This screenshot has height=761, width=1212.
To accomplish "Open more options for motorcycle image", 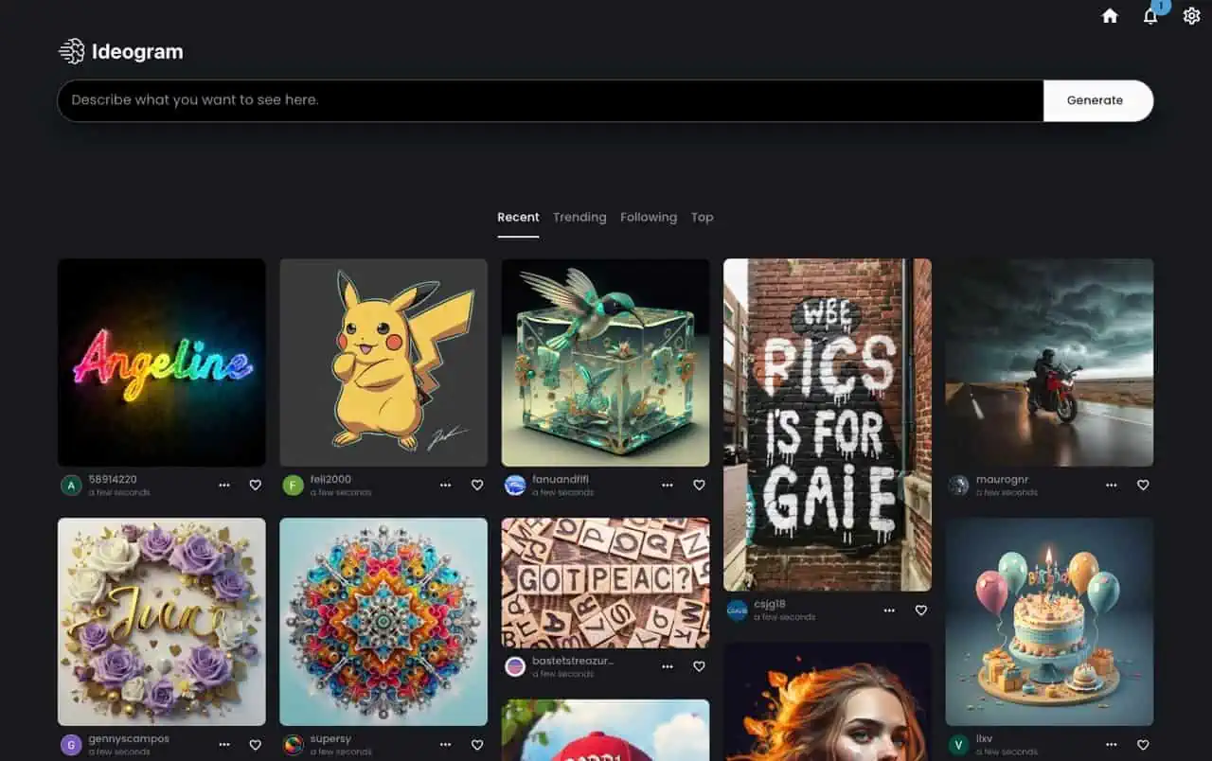I will (x=1111, y=485).
